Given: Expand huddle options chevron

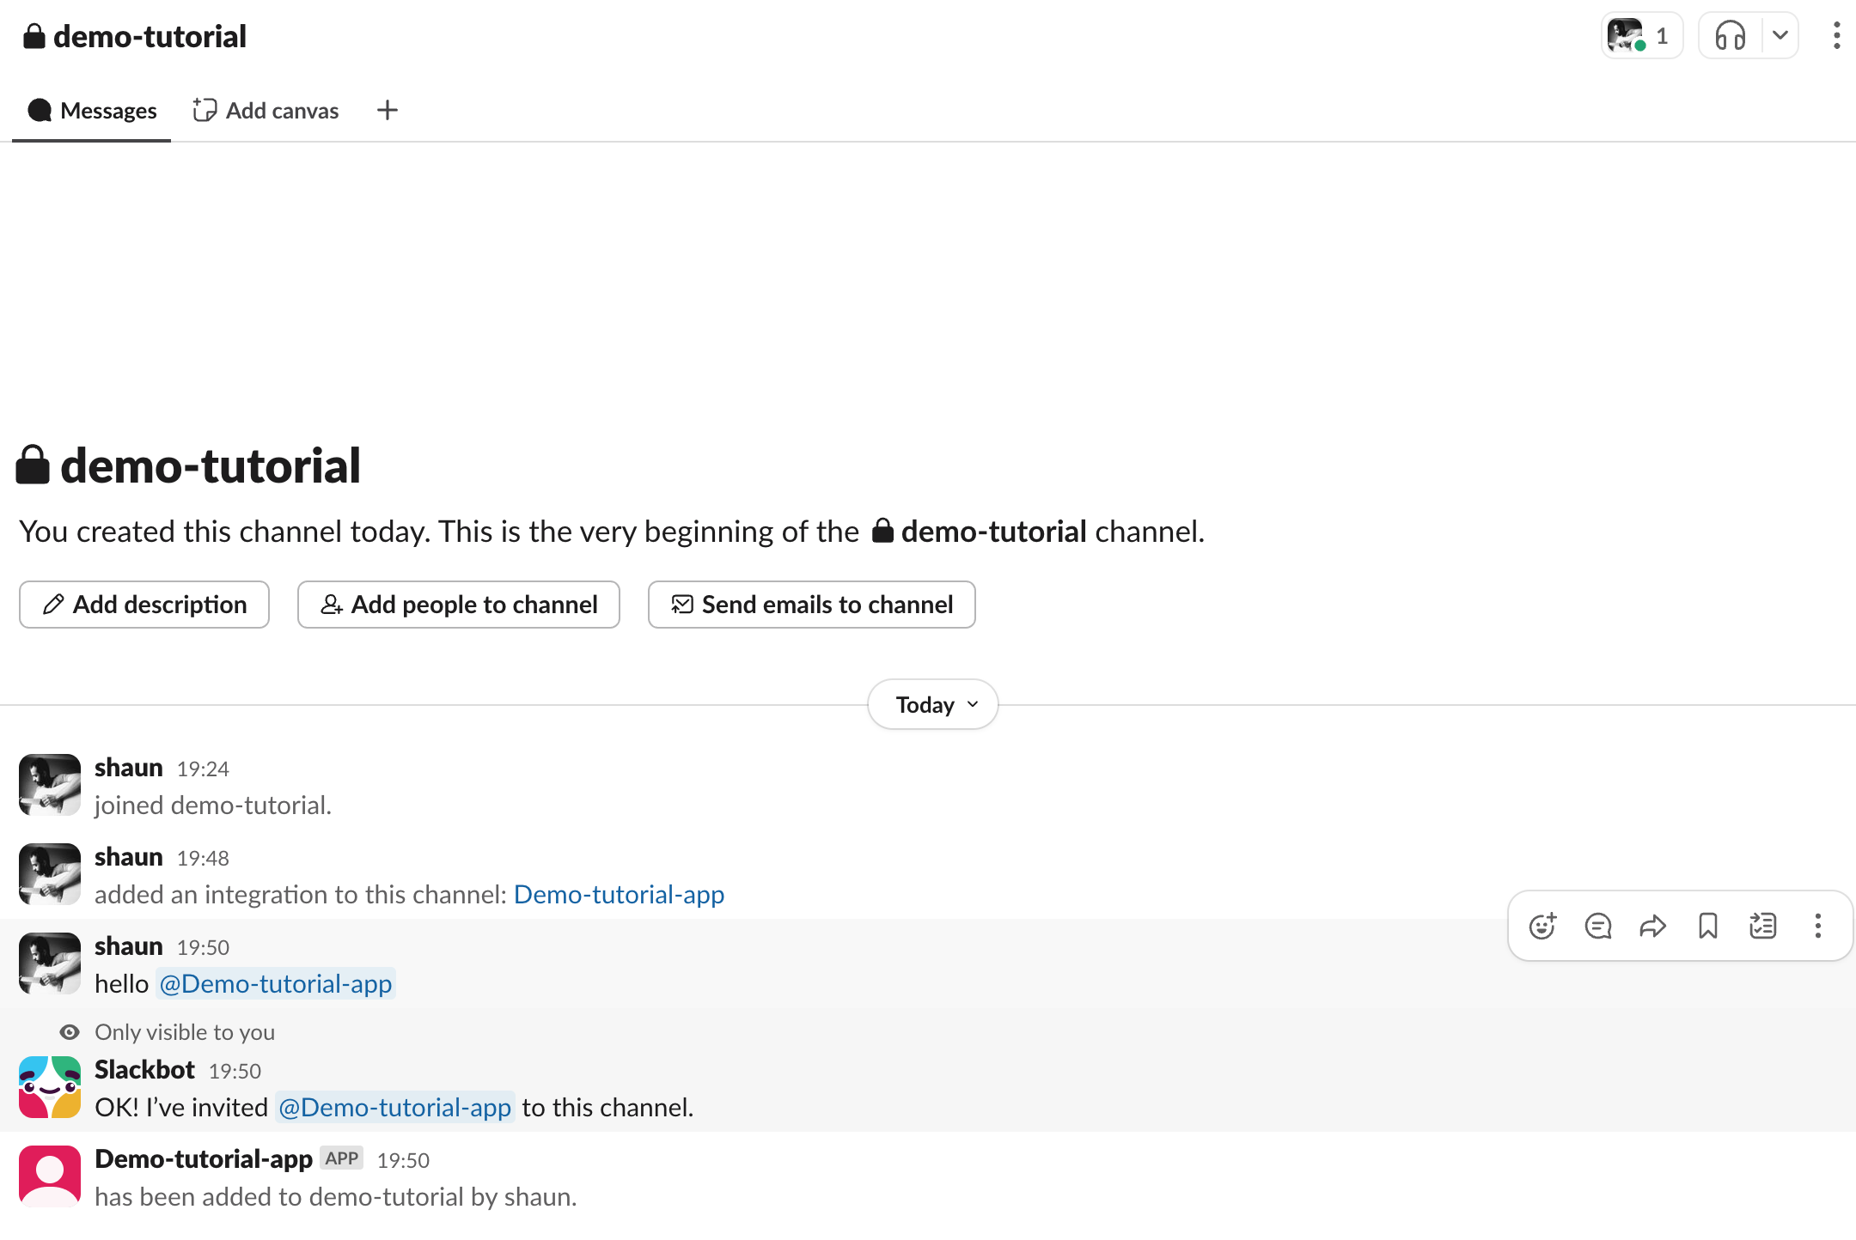Looking at the screenshot, I should [x=1780, y=36].
